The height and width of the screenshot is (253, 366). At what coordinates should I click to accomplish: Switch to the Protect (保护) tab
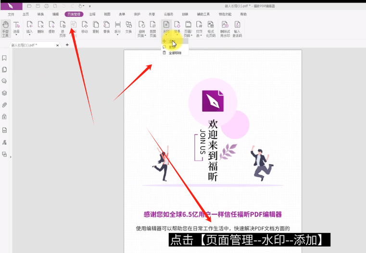point(137,14)
